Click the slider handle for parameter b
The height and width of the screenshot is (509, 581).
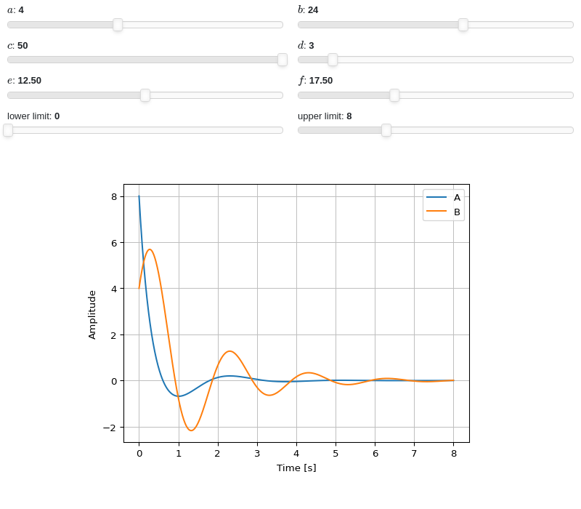463,25
